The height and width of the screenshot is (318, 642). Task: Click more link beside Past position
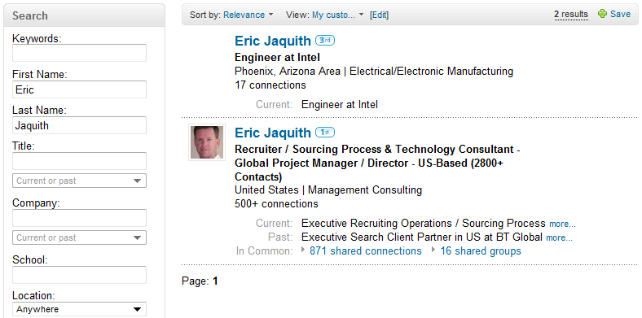(x=559, y=237)
